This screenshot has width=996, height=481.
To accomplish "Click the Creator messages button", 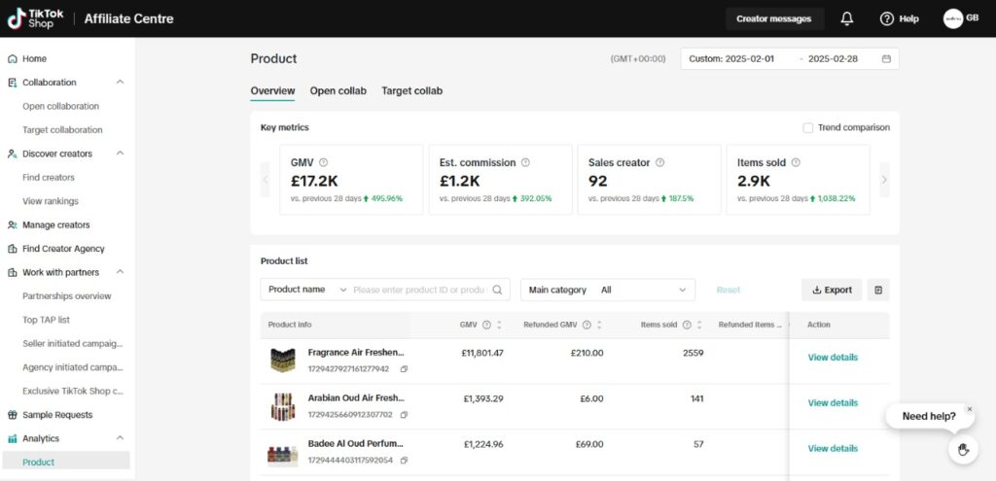I will click(x=774, y=18).
